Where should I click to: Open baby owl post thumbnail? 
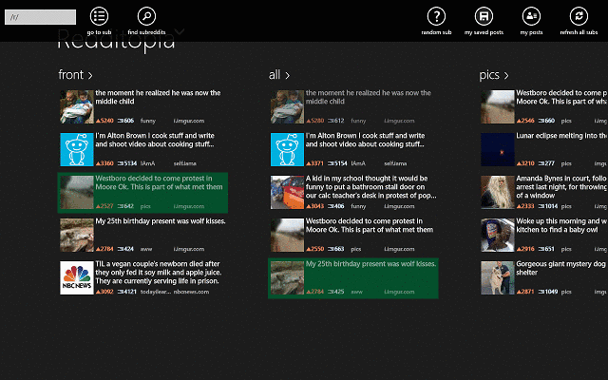[x=498, y=235]
